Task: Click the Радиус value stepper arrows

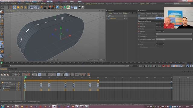Action: coord(163,31)
